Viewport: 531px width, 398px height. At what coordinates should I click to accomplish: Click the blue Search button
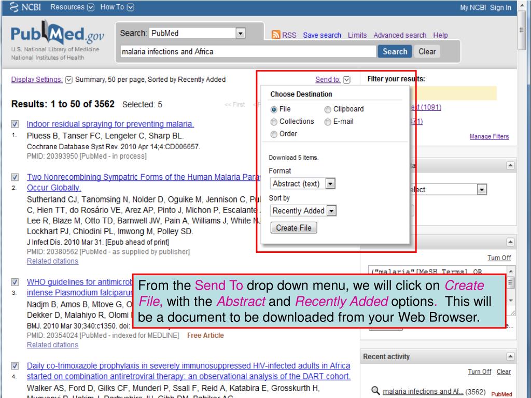point(395,51)
